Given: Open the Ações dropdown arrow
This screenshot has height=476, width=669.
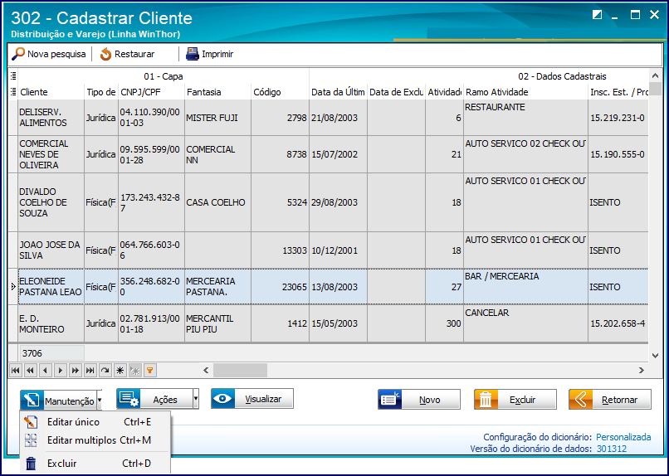Looking at the screenshot, I should (196, 400).
